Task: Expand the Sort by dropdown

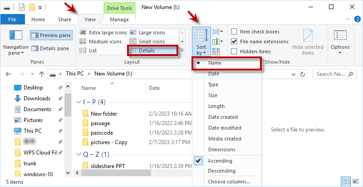Action: (201, 50)
